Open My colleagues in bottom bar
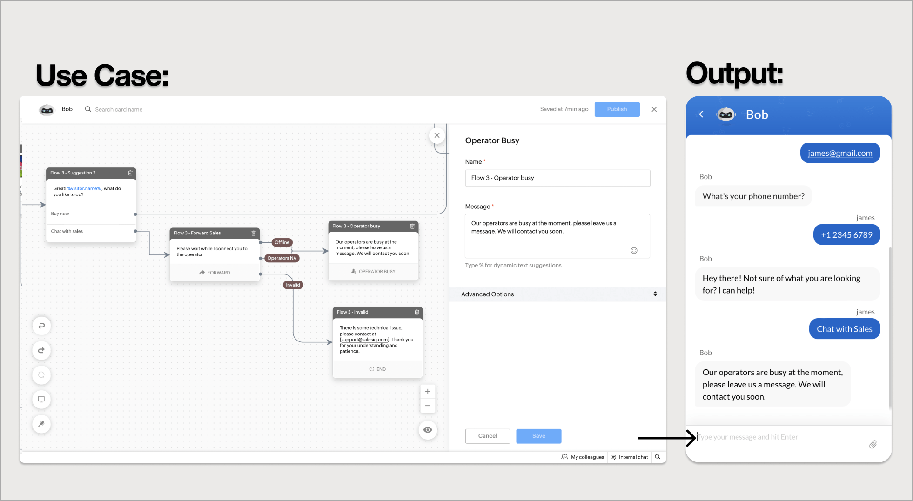 583,457
